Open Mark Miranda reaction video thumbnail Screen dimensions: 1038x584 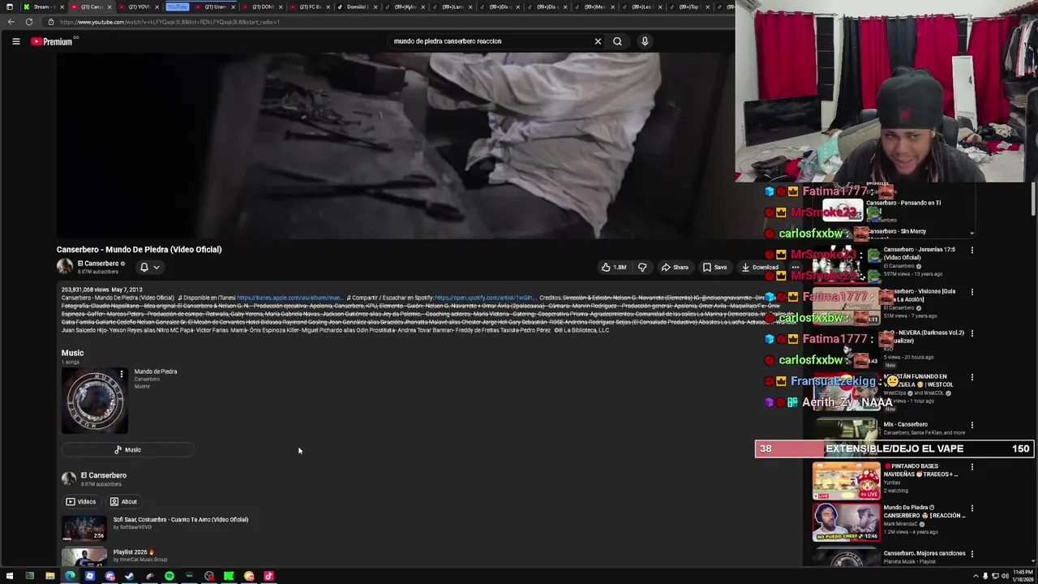pos(846,522)
